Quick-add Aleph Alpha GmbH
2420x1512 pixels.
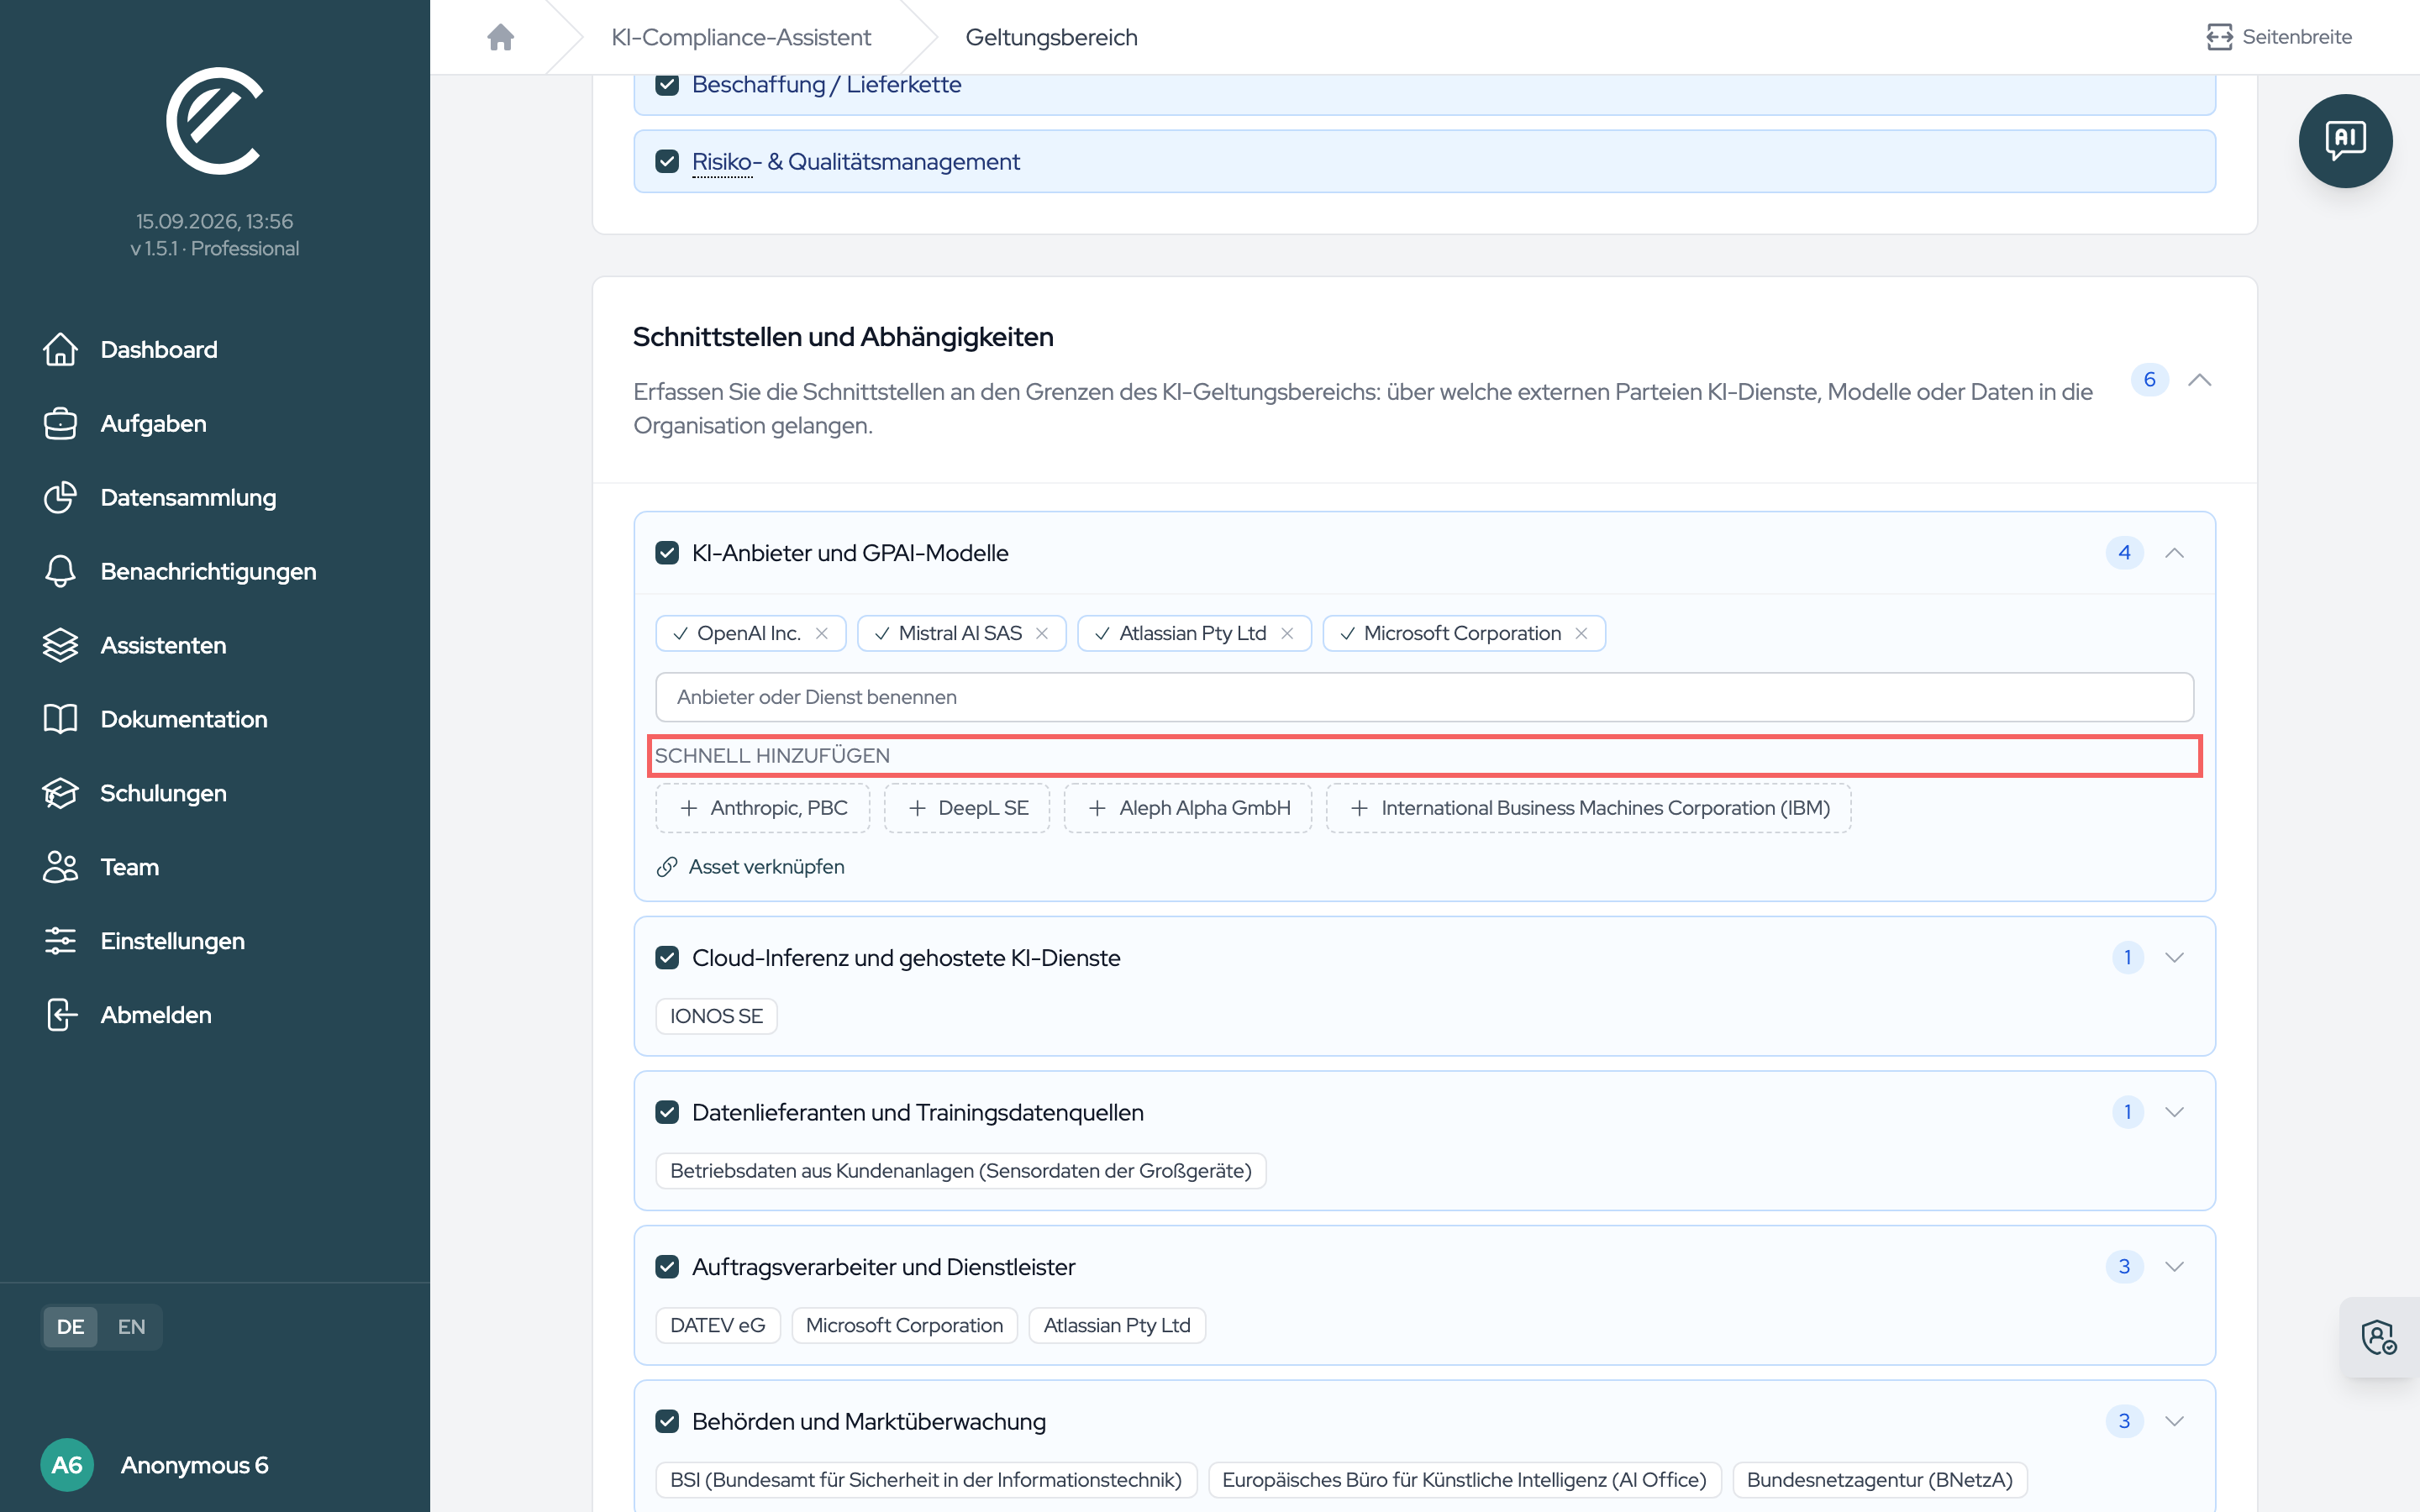click(x=1187, y=808)
